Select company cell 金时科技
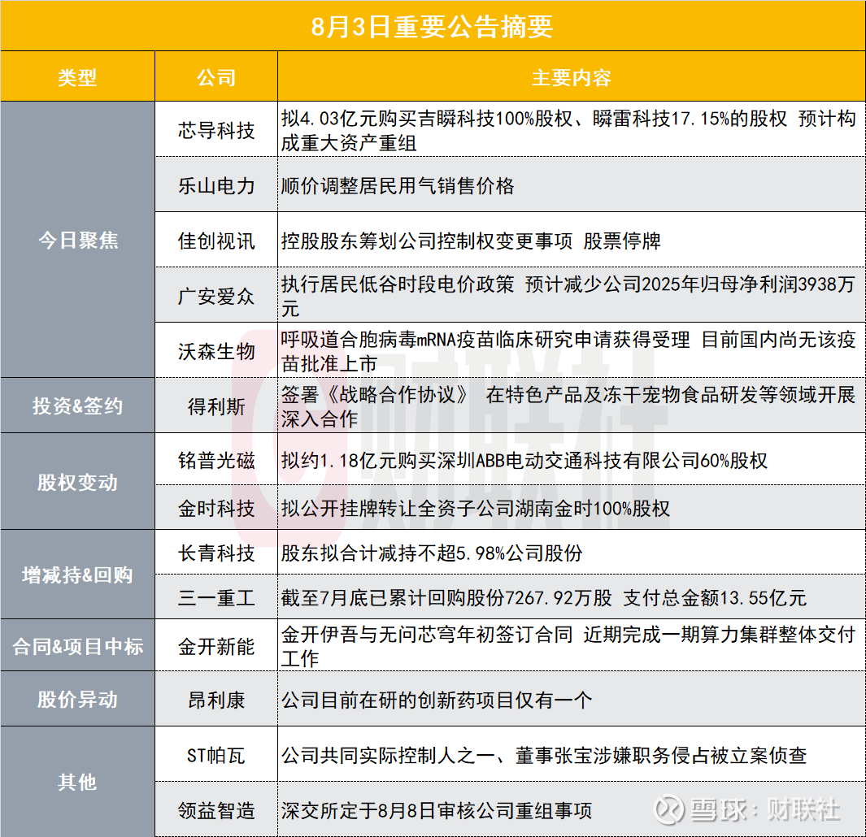This screenshot has width=866, height=837. point(216,508)
